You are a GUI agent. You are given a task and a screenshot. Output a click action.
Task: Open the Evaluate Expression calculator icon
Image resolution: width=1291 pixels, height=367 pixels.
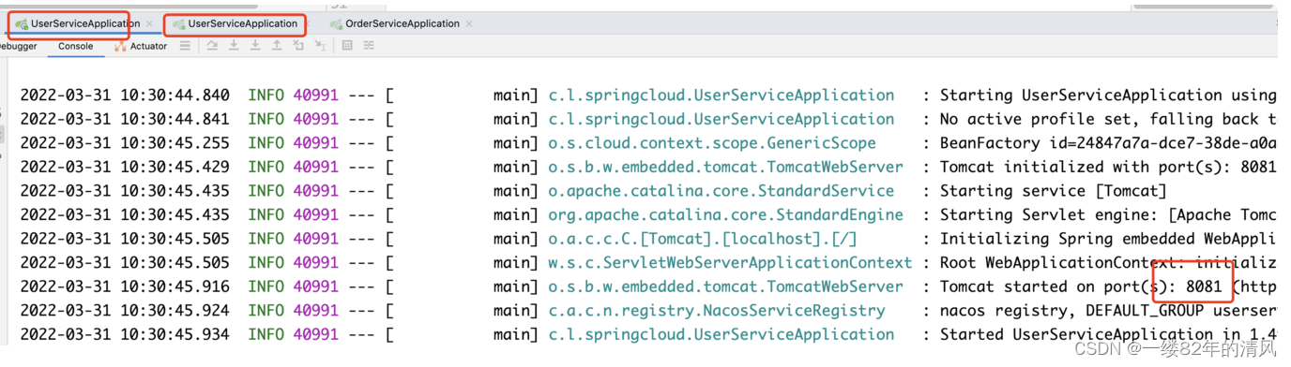click(x=347, y=46)
